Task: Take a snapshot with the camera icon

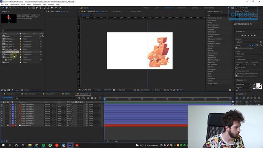Action: pyautogui.click(x=114, y=90)
